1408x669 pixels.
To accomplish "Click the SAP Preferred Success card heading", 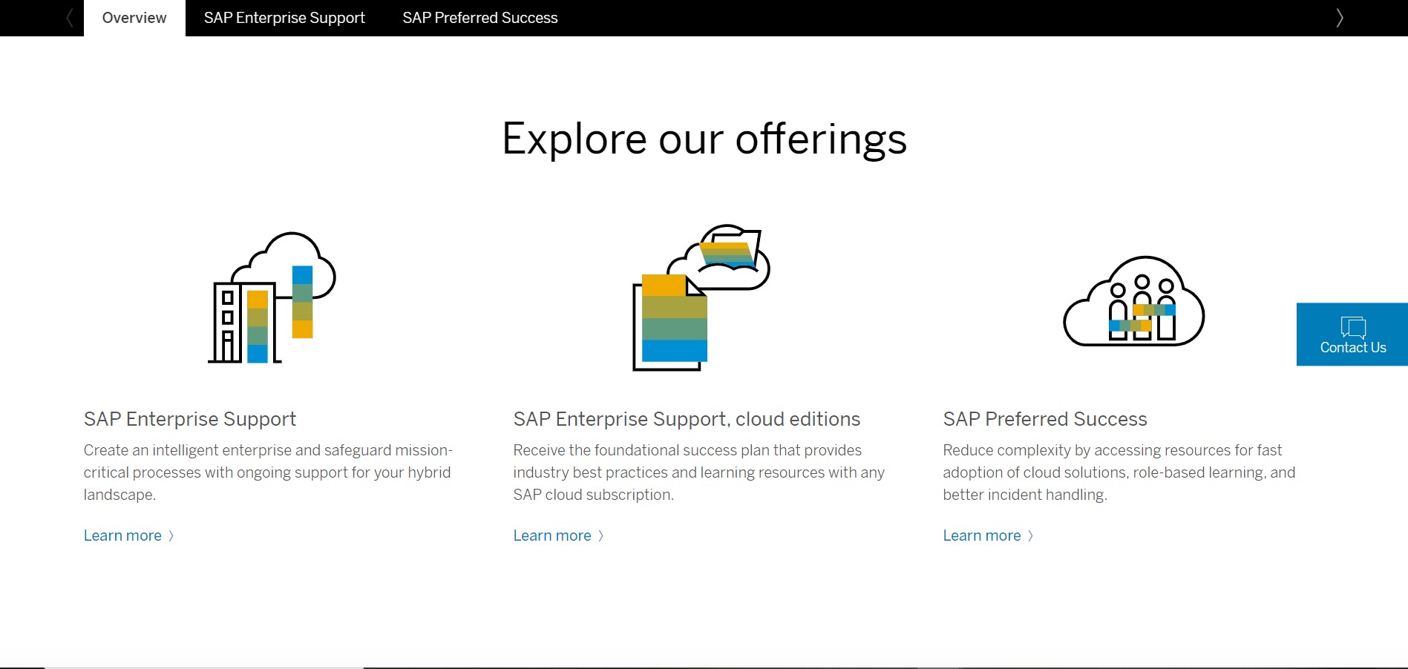I will click(x=1045, y=419).
